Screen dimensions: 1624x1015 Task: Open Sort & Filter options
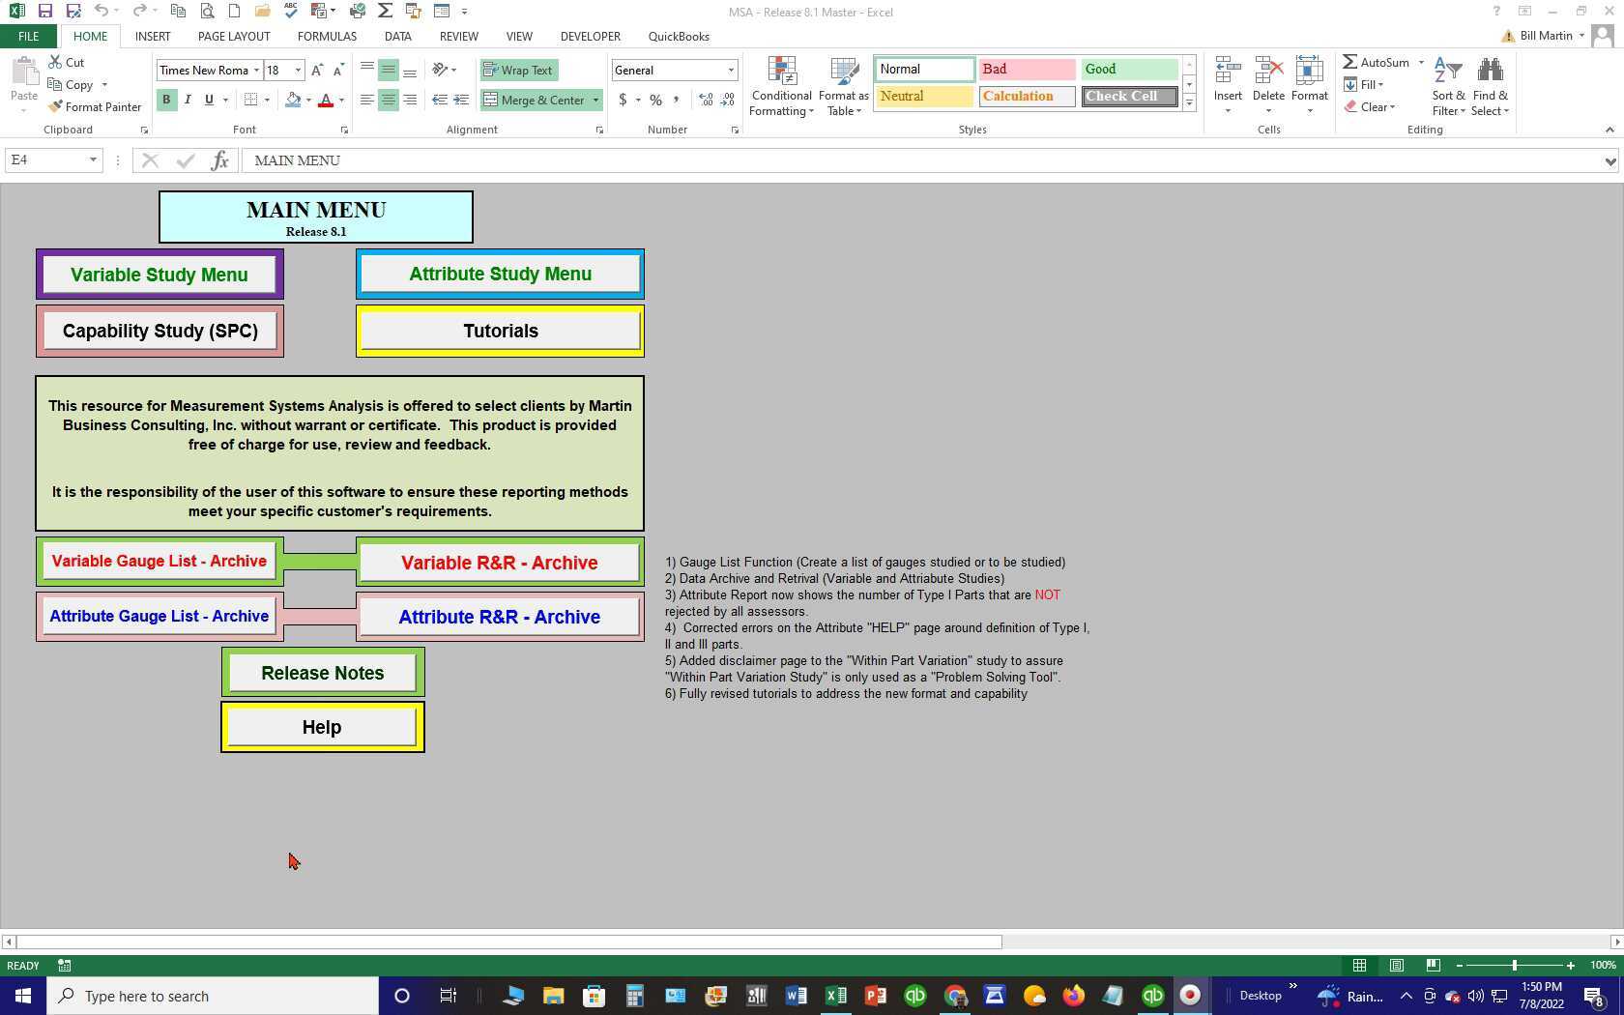pos(1447,85)
